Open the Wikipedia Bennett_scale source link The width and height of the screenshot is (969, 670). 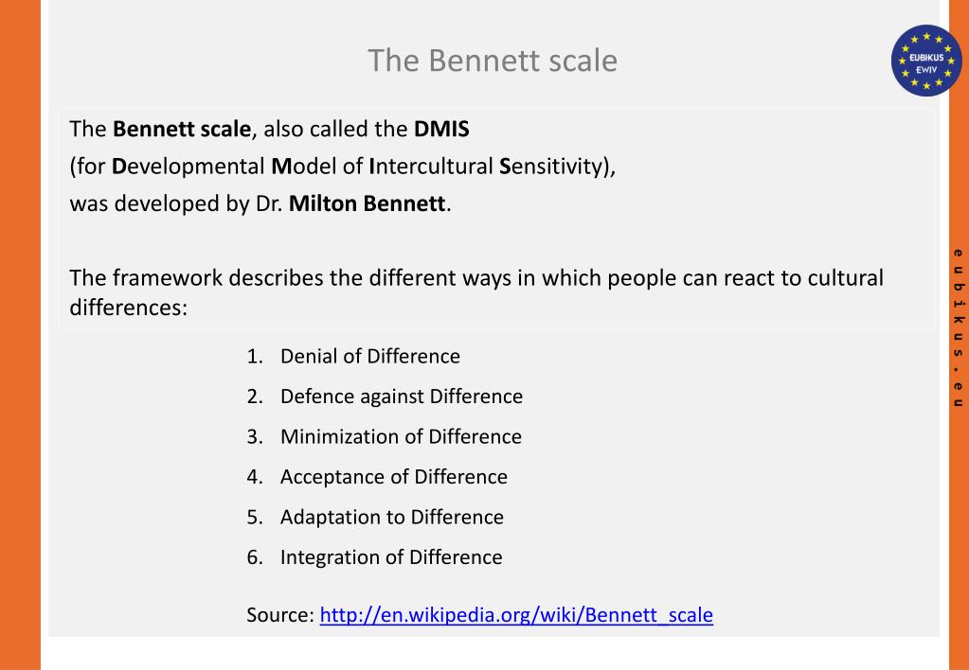516,614
